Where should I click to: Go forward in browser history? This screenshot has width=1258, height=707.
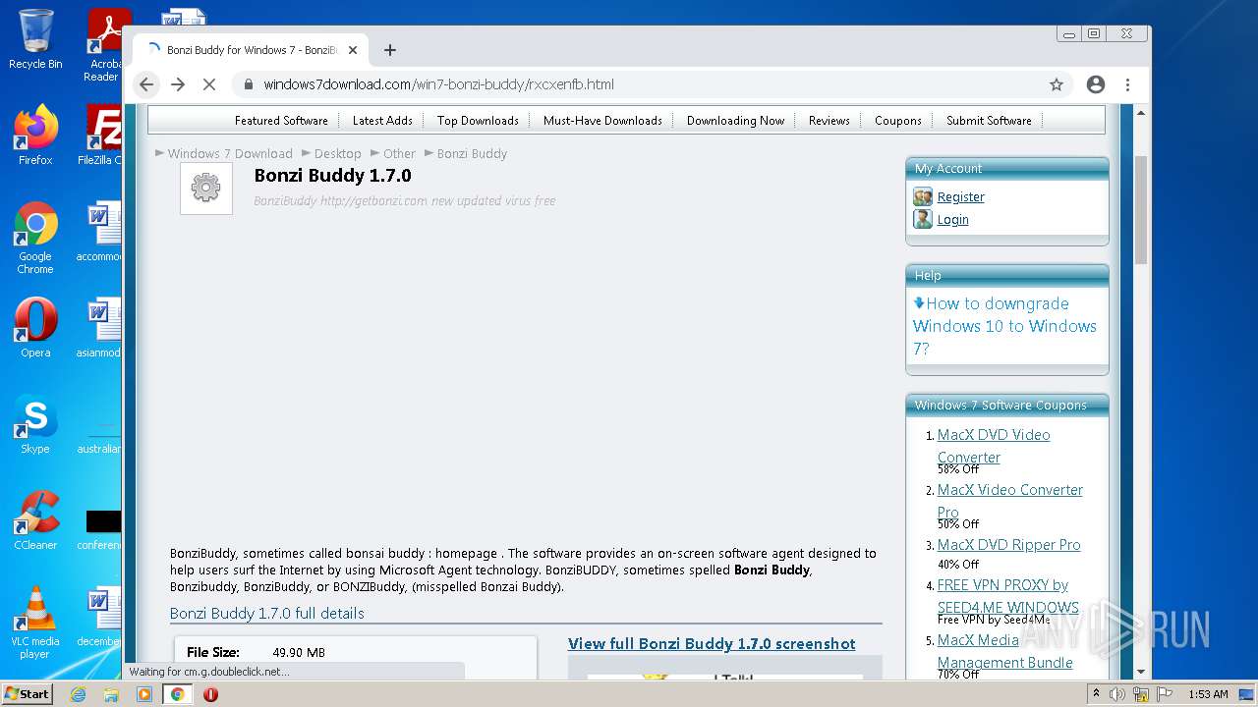[178, 84]
